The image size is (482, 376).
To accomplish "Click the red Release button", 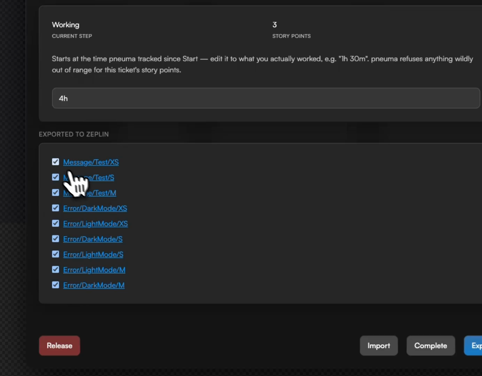I will 60,346.
